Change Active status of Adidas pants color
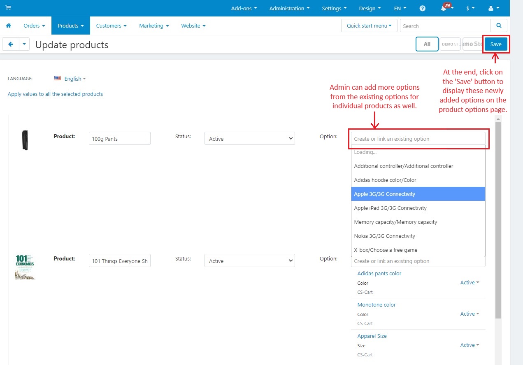Viewport: 523px width, 365px height. 470,282
